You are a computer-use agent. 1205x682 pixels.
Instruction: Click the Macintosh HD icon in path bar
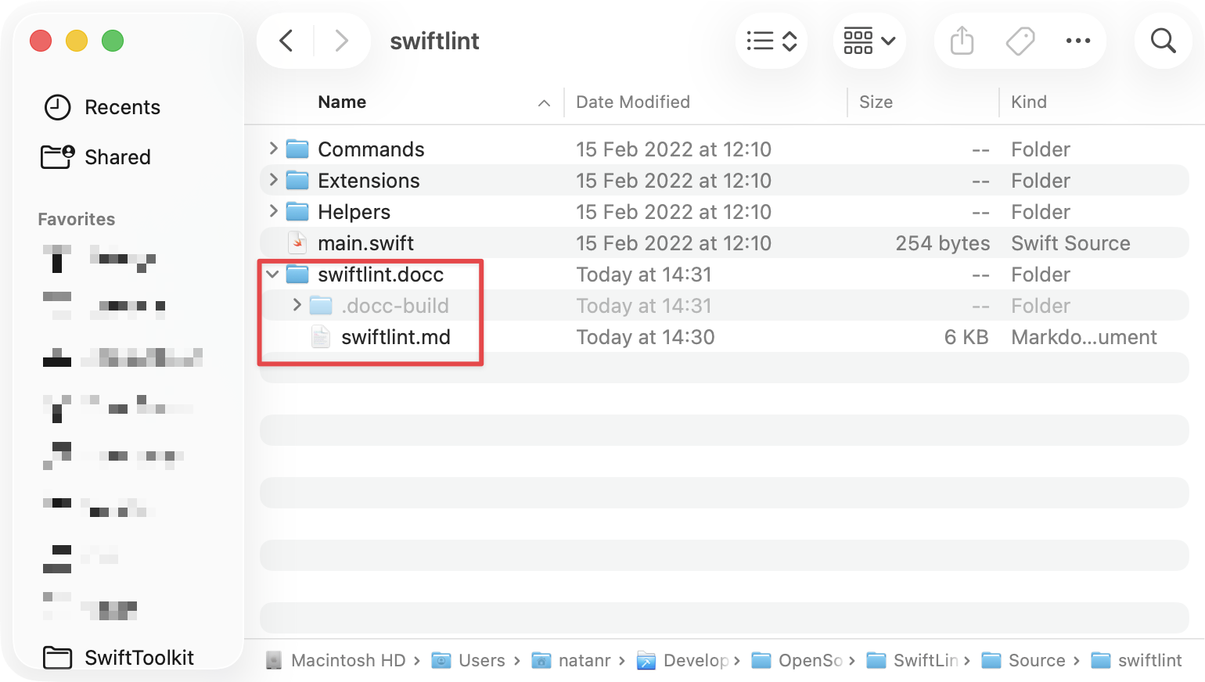coord(275,660)
